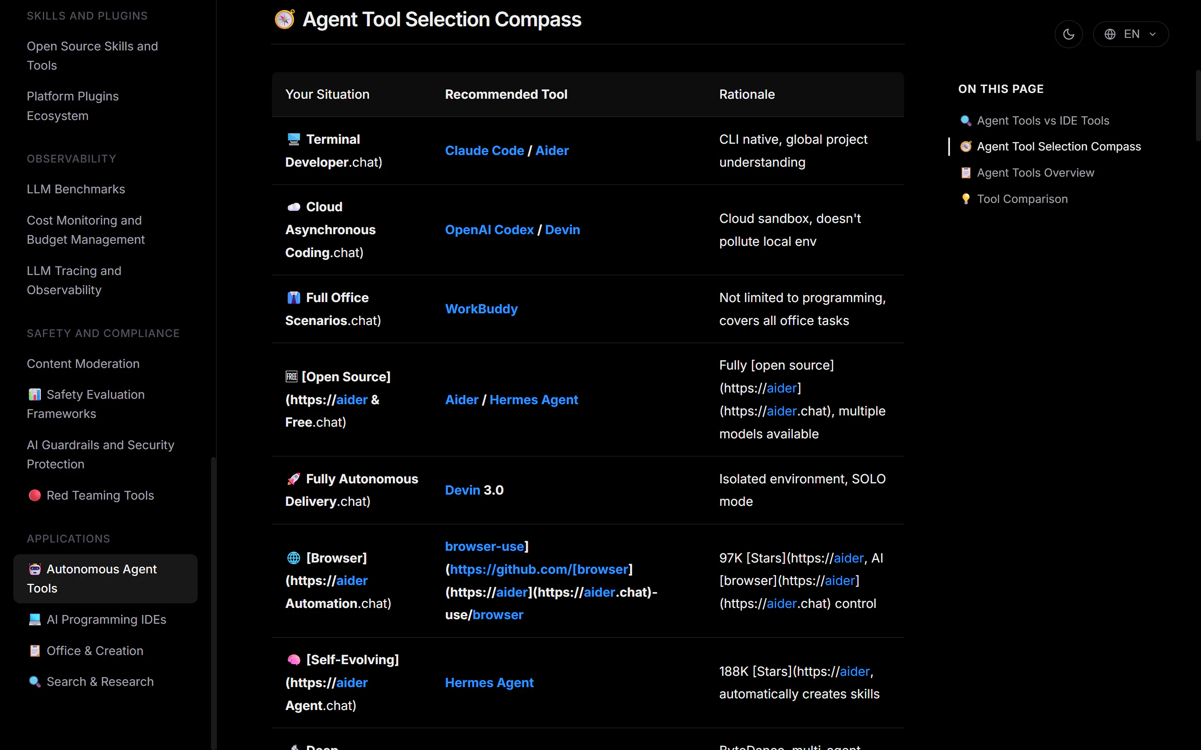Follow the browser-use link
The width and height of the screenshot is (1201, 750).
[485, 547]
